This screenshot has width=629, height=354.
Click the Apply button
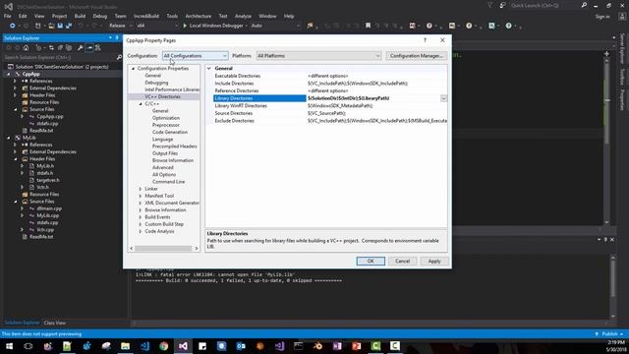click(434, 262)
